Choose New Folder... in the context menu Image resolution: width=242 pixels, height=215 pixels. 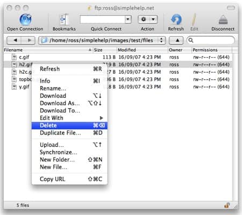pos(69,160)
